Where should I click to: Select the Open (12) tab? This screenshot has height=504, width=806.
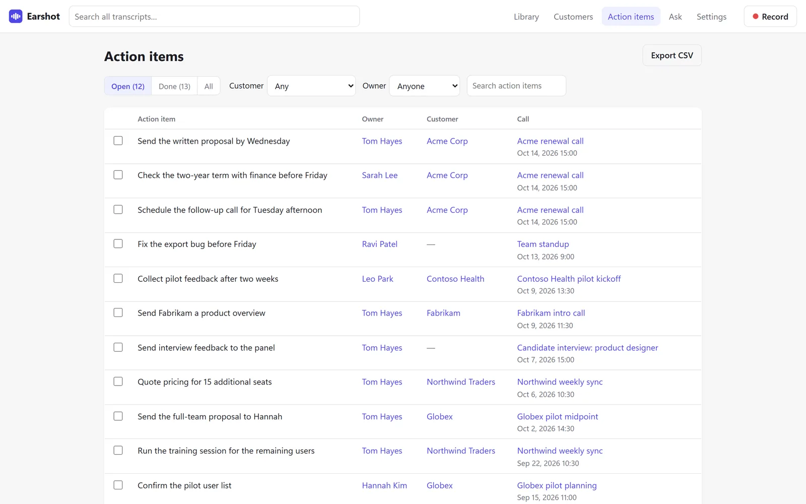(x=128, y=86)
